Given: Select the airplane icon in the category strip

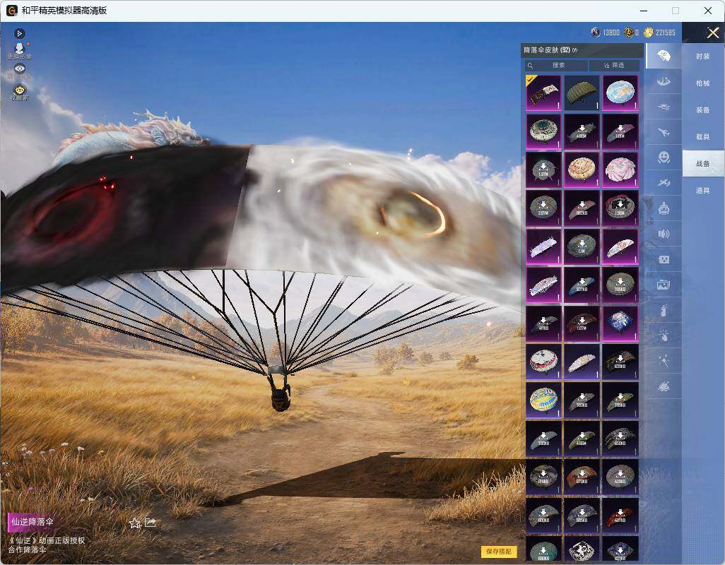Looking at the screenshot, I should (x=664, y=133).
